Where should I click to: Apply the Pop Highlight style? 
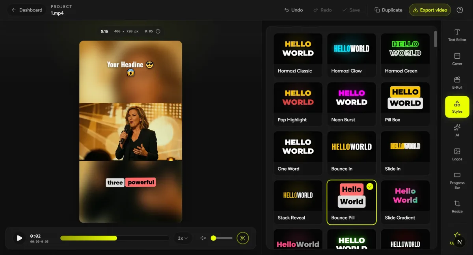(298, 104)
